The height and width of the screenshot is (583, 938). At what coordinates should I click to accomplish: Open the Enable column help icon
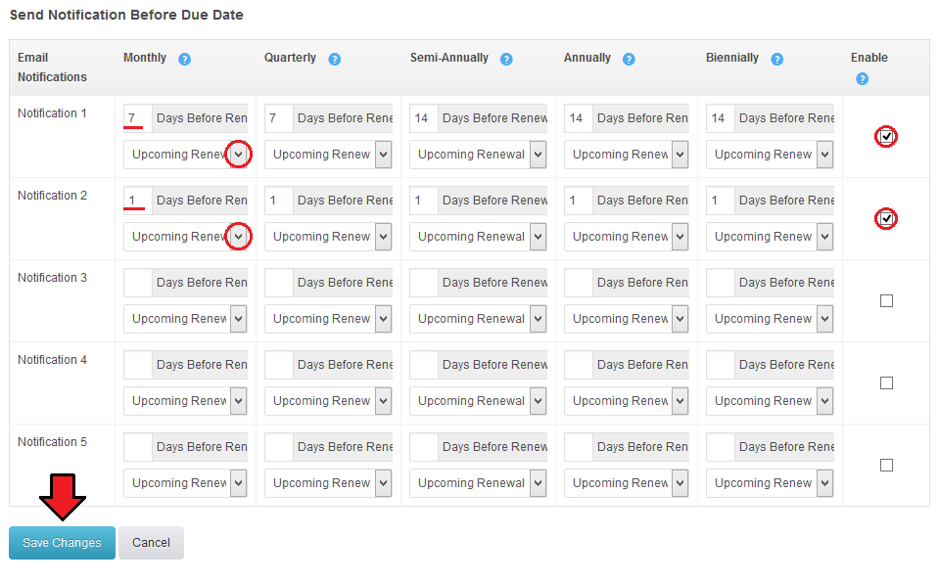click(x=862, y=79)
